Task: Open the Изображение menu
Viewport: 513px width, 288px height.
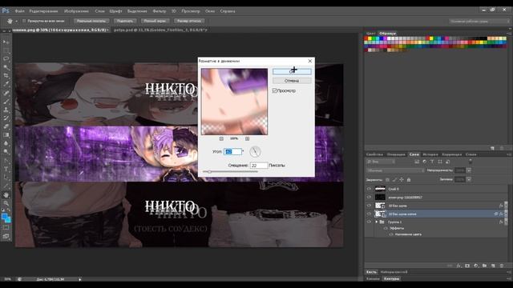Action: (x=76, y=11)
